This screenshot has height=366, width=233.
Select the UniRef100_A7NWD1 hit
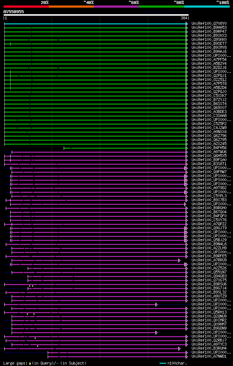[x=209, y=357]
